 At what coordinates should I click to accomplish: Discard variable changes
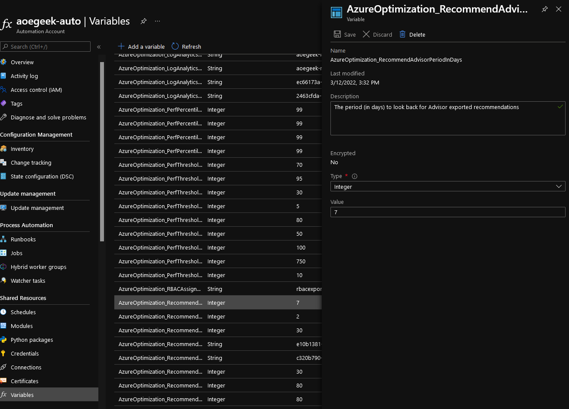point(377,34)
